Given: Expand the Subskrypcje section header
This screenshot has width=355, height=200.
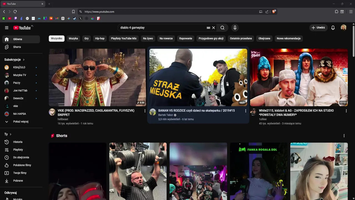Looking at the screenshot, I should (14, 60).
